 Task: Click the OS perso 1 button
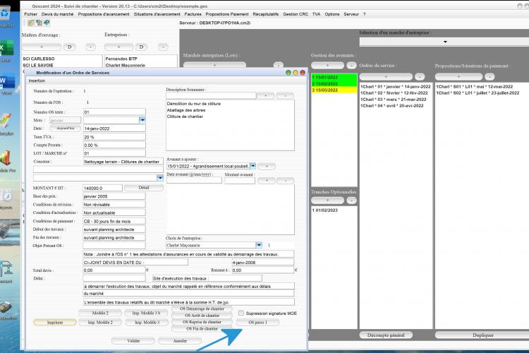pos(257,322)
